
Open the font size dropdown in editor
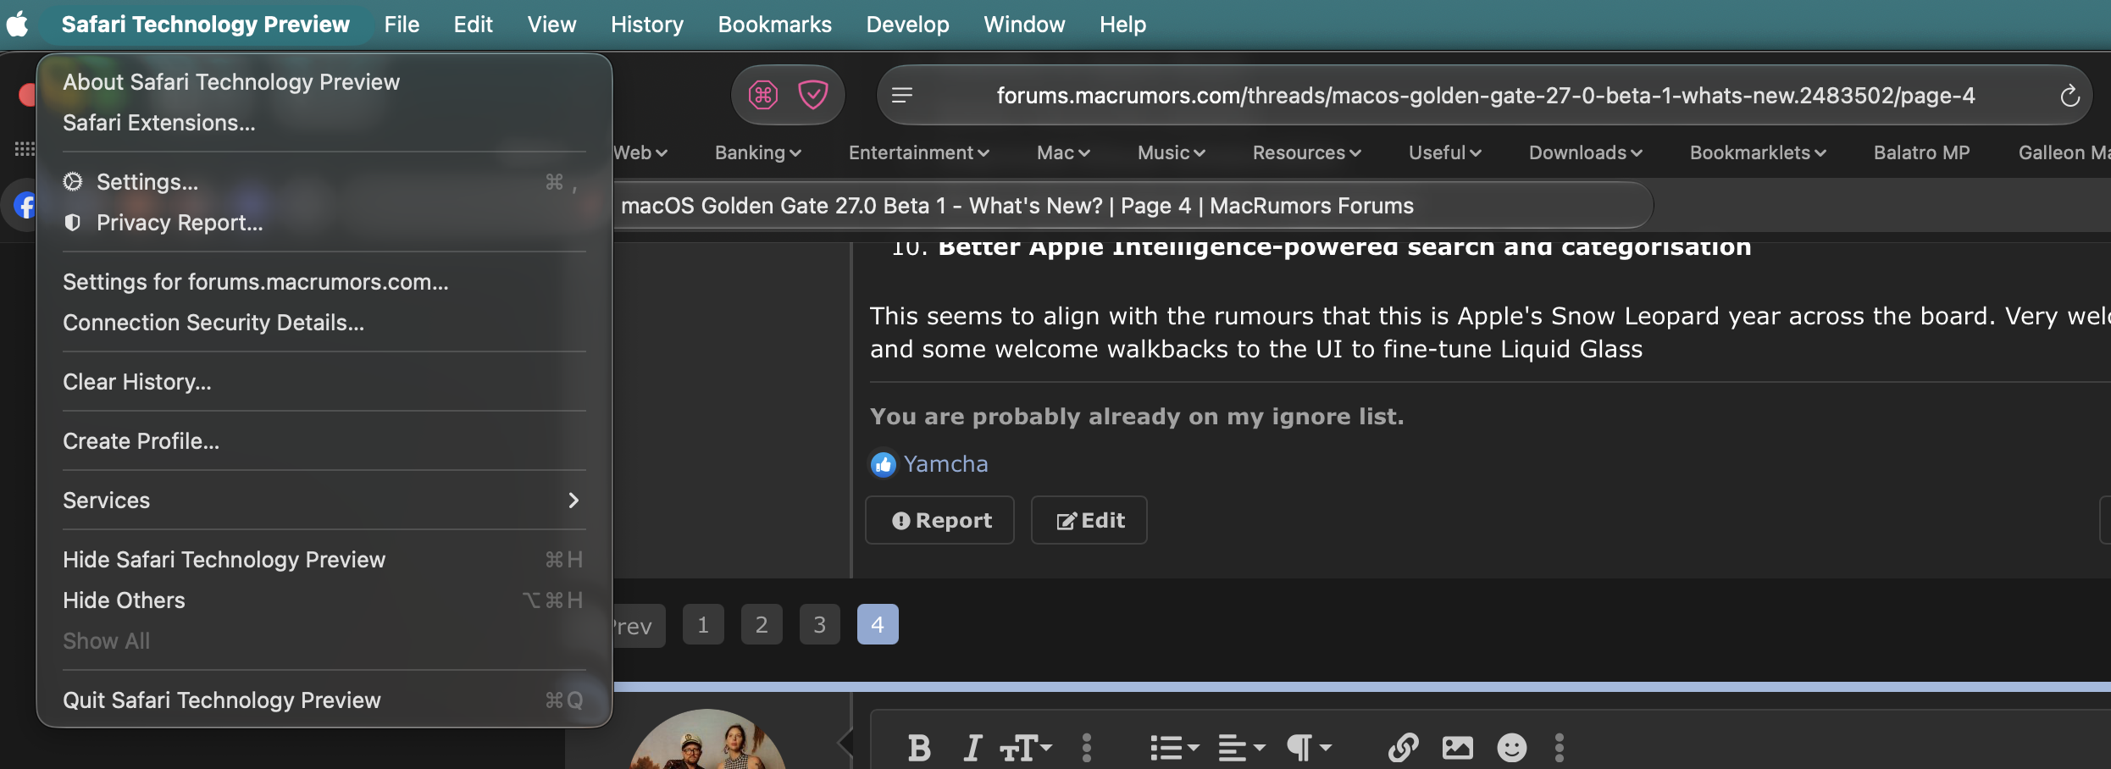(1026, 748)
